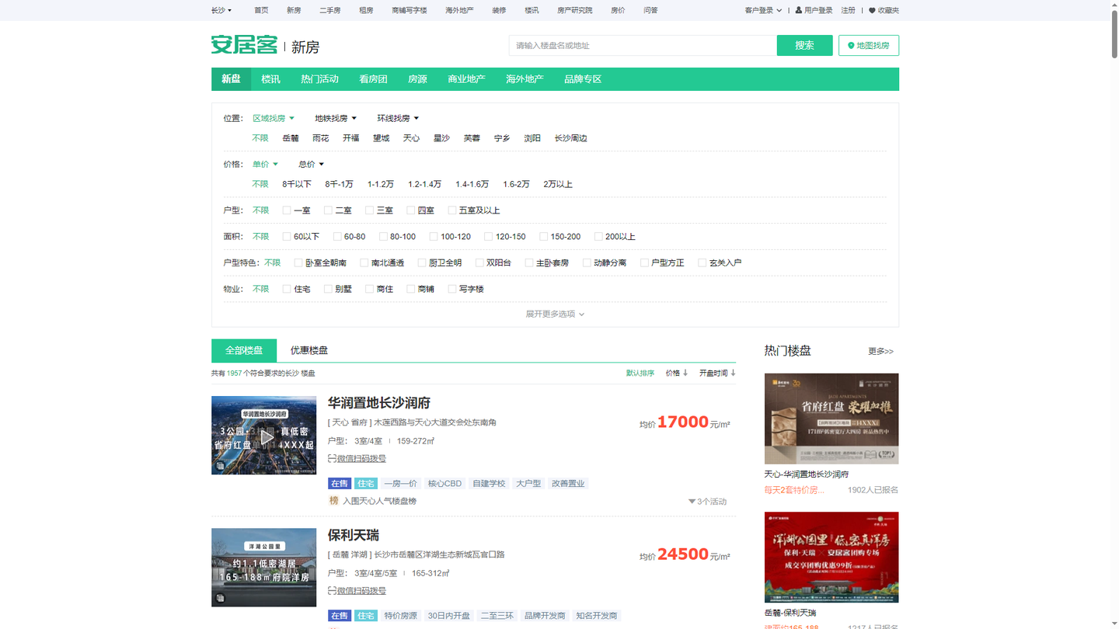
Task: Sort listings by 价格
Action: point(677,373)
